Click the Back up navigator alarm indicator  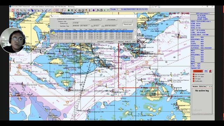click(x=194, y=74)
